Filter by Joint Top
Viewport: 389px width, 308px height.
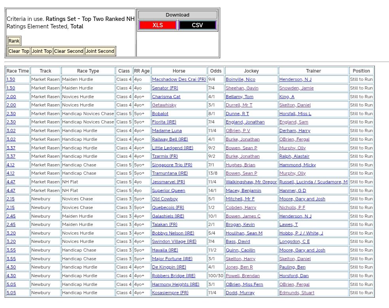(42, 51)
